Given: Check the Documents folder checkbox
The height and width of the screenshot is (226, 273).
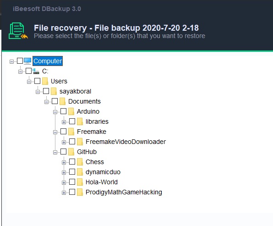Looking at the screenshot, I should click(x=55, y=101).
